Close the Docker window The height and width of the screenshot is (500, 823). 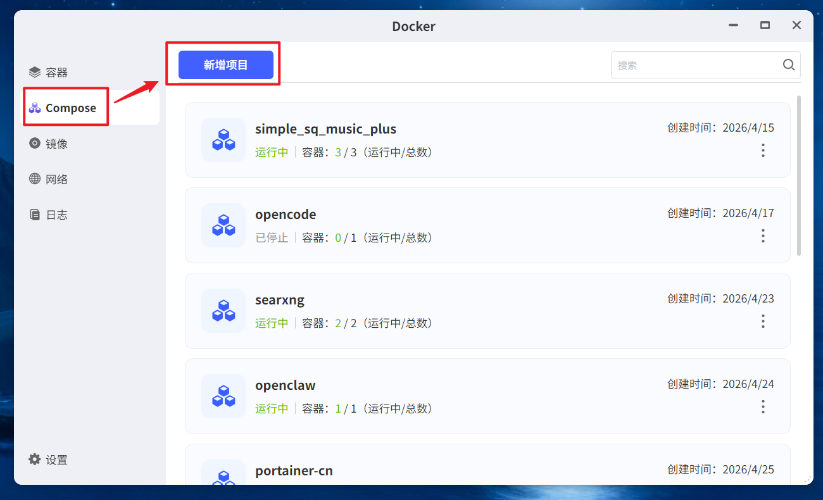pyautogui.click(x=796, y=25)
